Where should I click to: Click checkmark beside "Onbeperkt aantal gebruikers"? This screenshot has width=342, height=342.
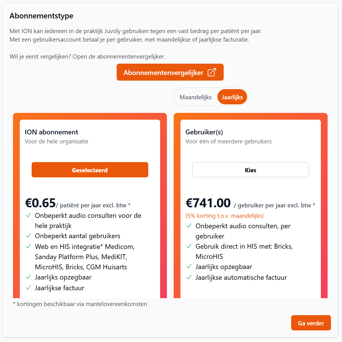[x=28, y=236]
